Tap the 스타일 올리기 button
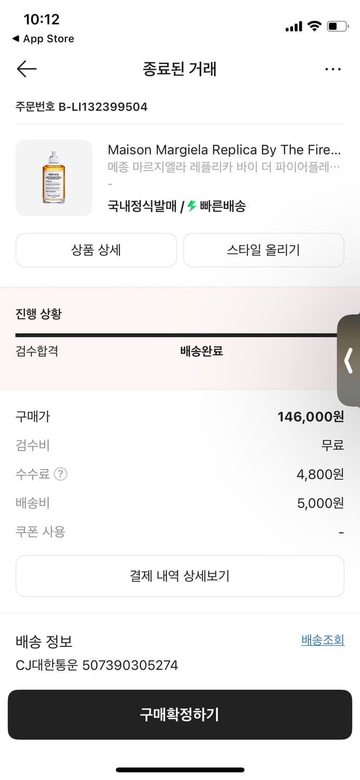This screenshot has height=780, width=360. point(263,250)
